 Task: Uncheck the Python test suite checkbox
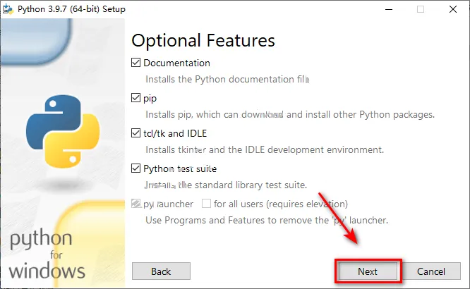(135, 168)
